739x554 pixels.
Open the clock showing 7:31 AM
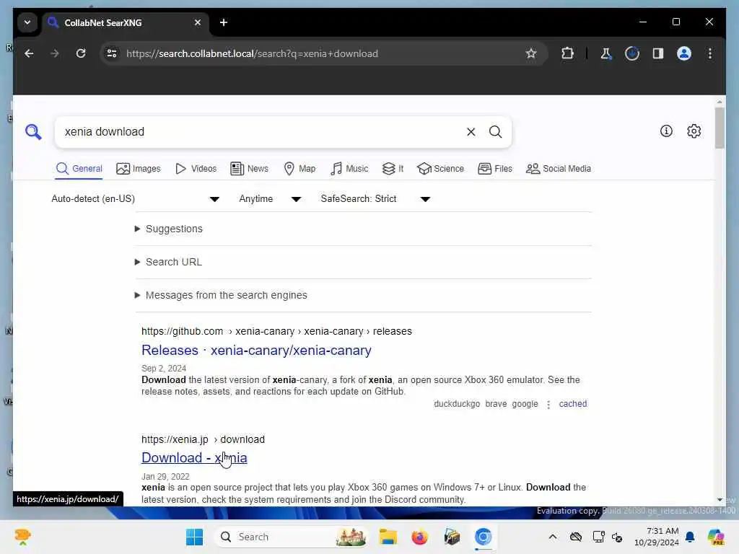(657, 537)
